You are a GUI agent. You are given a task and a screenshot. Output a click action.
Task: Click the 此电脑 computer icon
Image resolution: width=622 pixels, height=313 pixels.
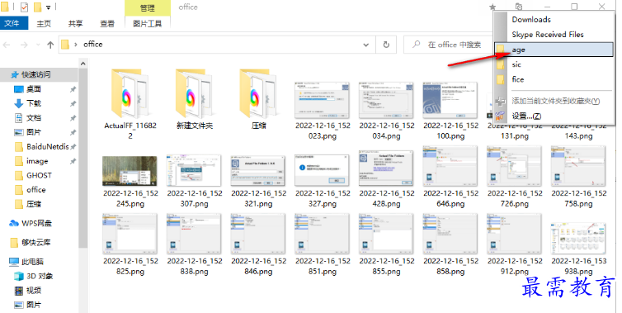click(x=14, y=262)
